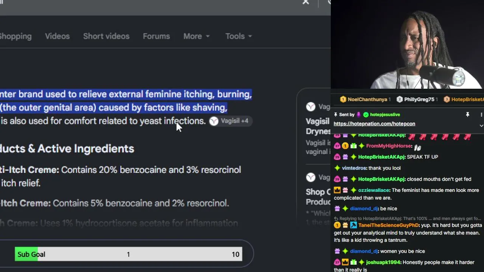
Task: Open diamond_dj username on 'be nice' message
Action: click(x=364, y=209)
